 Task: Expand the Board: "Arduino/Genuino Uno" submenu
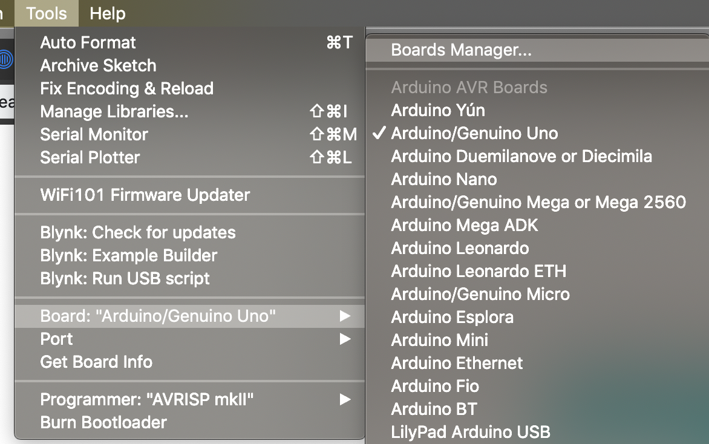(189, 316)
